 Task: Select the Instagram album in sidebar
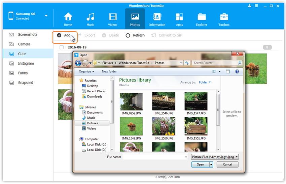pyautogui.click(x=26, y=63)
